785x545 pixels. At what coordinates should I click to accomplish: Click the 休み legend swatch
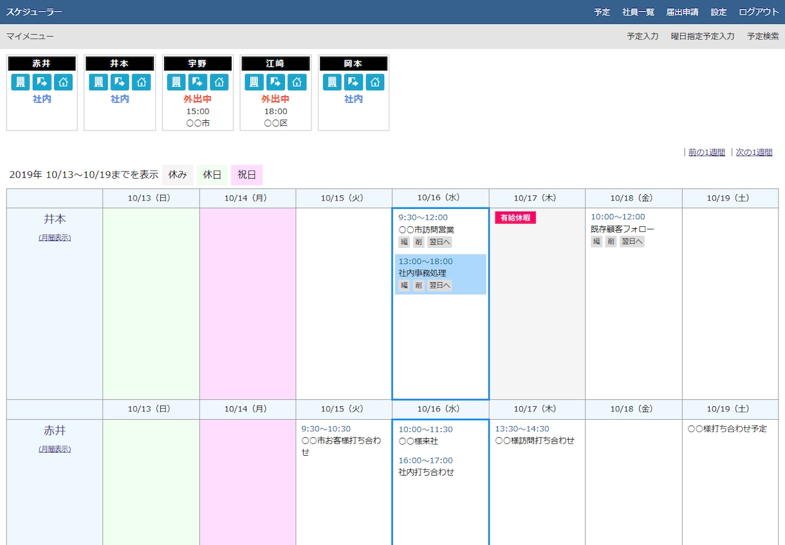click(x=178, y=175)
